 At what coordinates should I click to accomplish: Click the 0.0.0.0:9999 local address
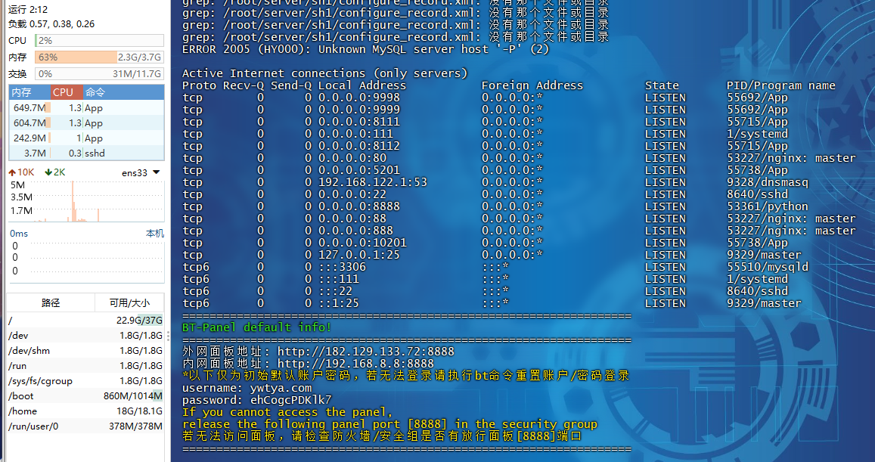click(358, 110)
